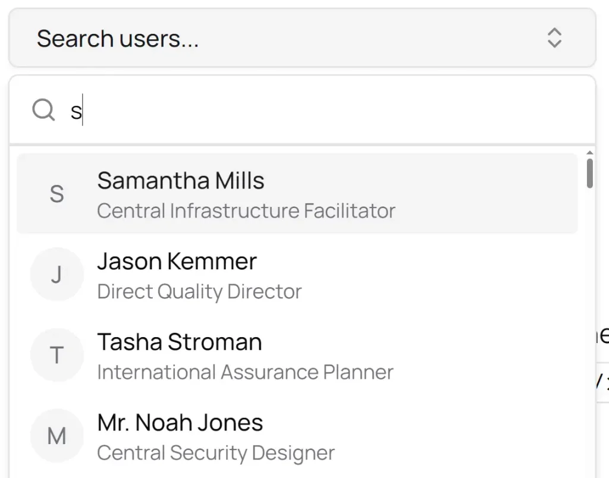
Task: Pick Tasha Stroman in the user list
Action: (x=179, y=342)
